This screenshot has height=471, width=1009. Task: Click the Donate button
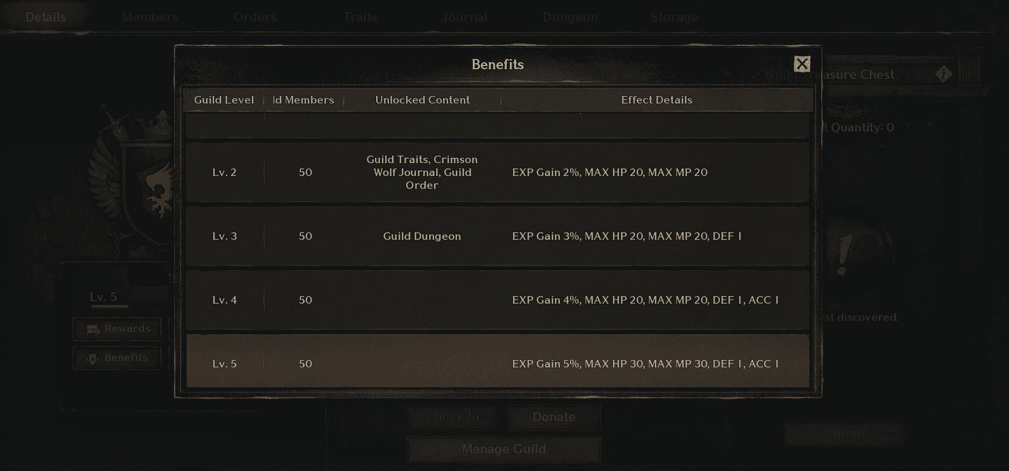[554, 417]
